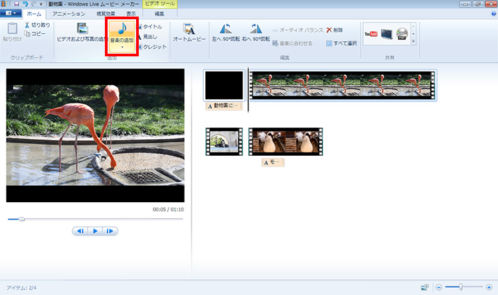Click the 00:05 / 01:10 time readout
Screen dimensions: 498x295
tap(168, 209)
